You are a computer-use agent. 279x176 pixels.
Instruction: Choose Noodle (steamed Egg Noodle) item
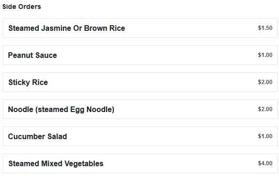pyautogui.click(x=140, y=109)
